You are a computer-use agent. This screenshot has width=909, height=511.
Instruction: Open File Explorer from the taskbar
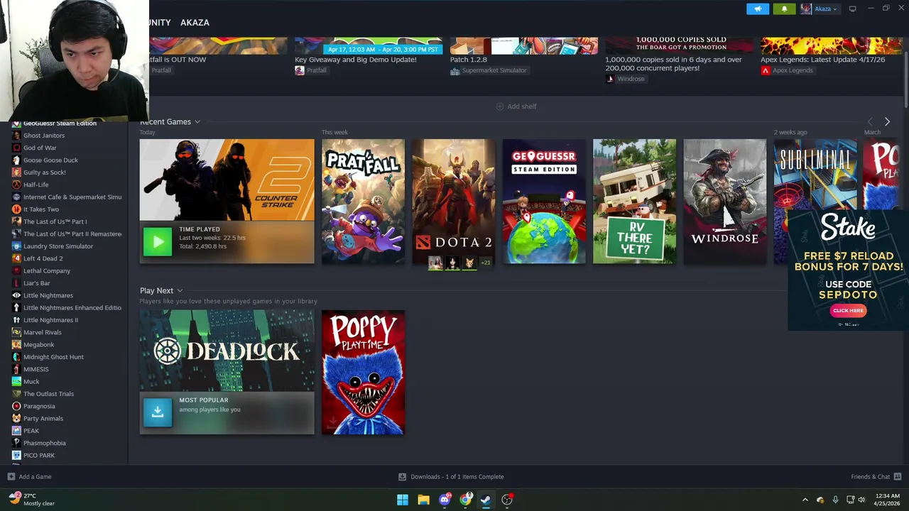(x=423, y=500)
